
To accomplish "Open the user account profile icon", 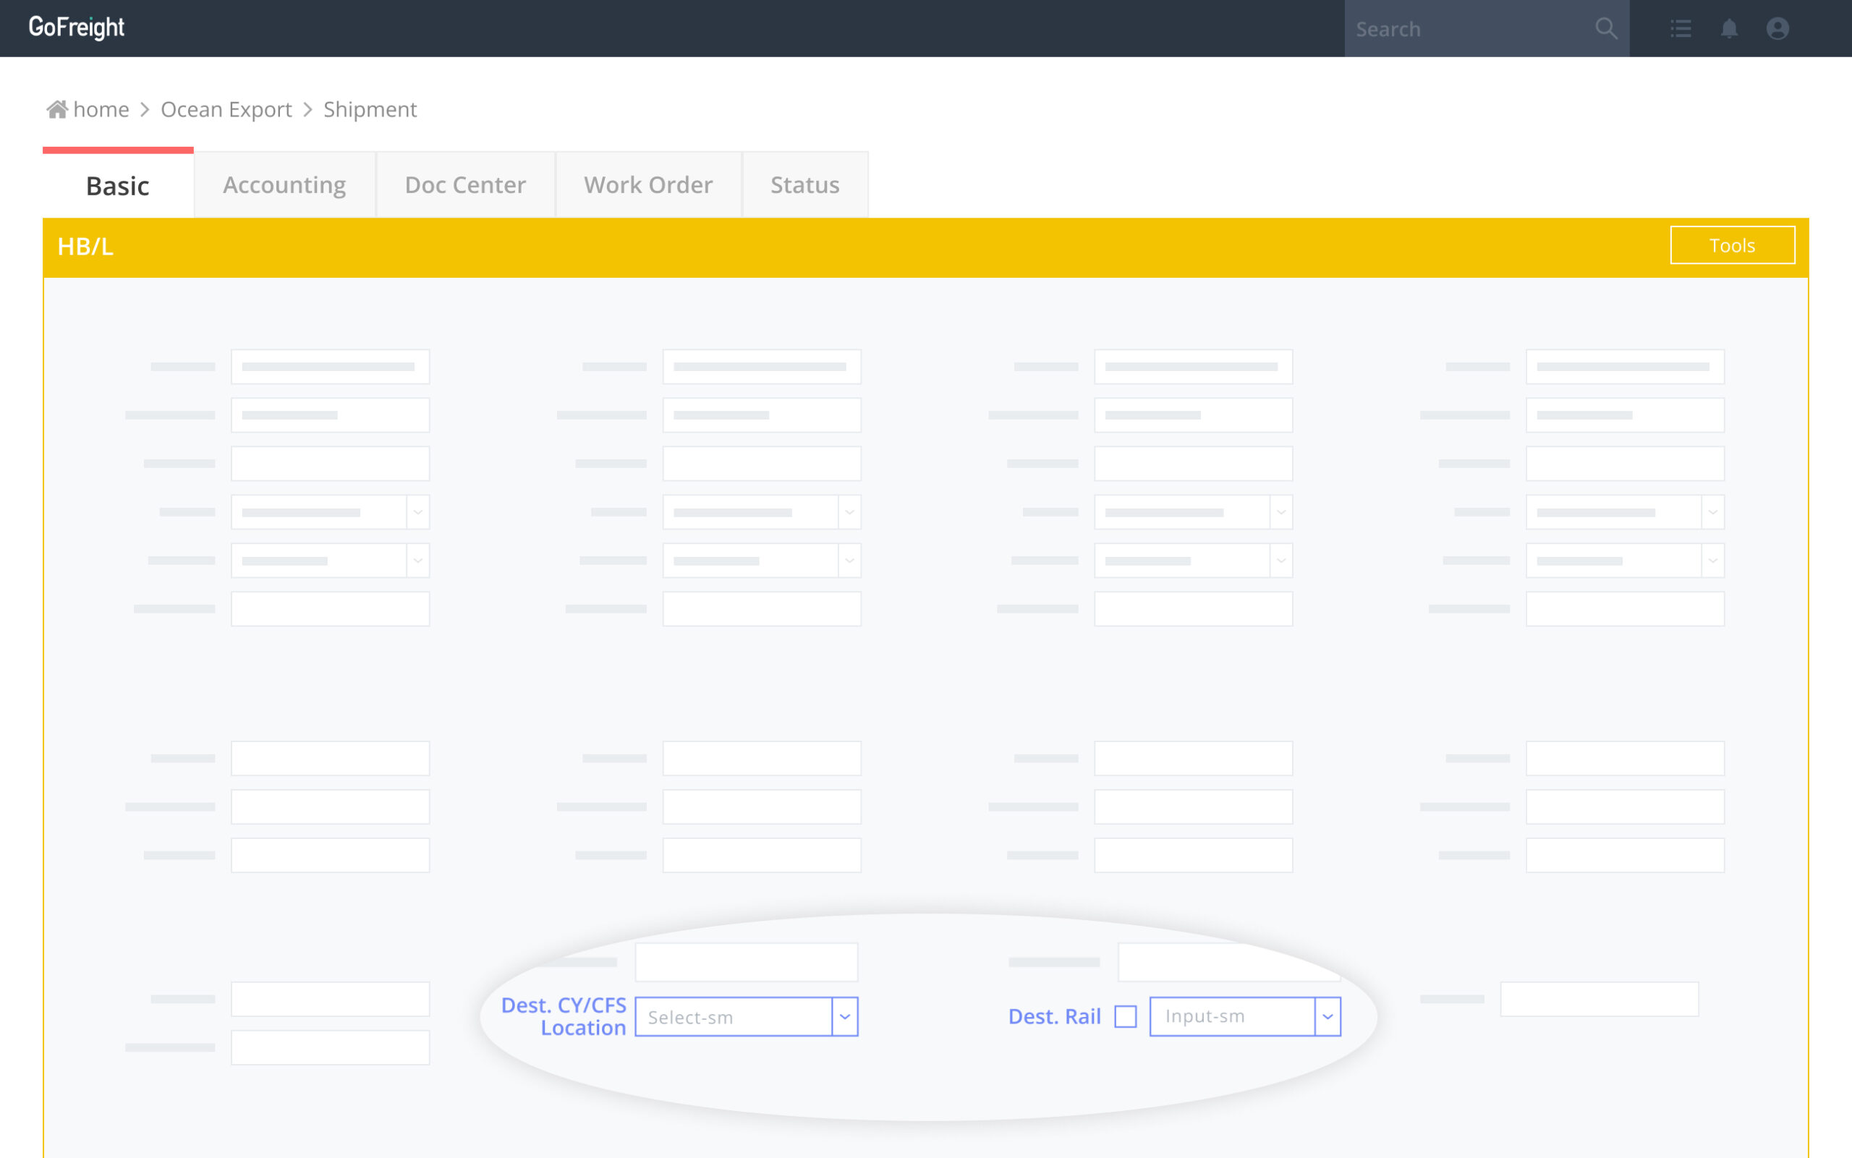I will pos(1777,29).
